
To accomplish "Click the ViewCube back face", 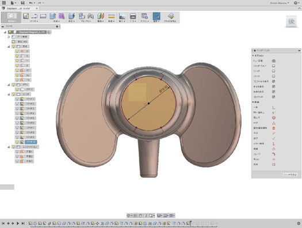I will [291, 21].
